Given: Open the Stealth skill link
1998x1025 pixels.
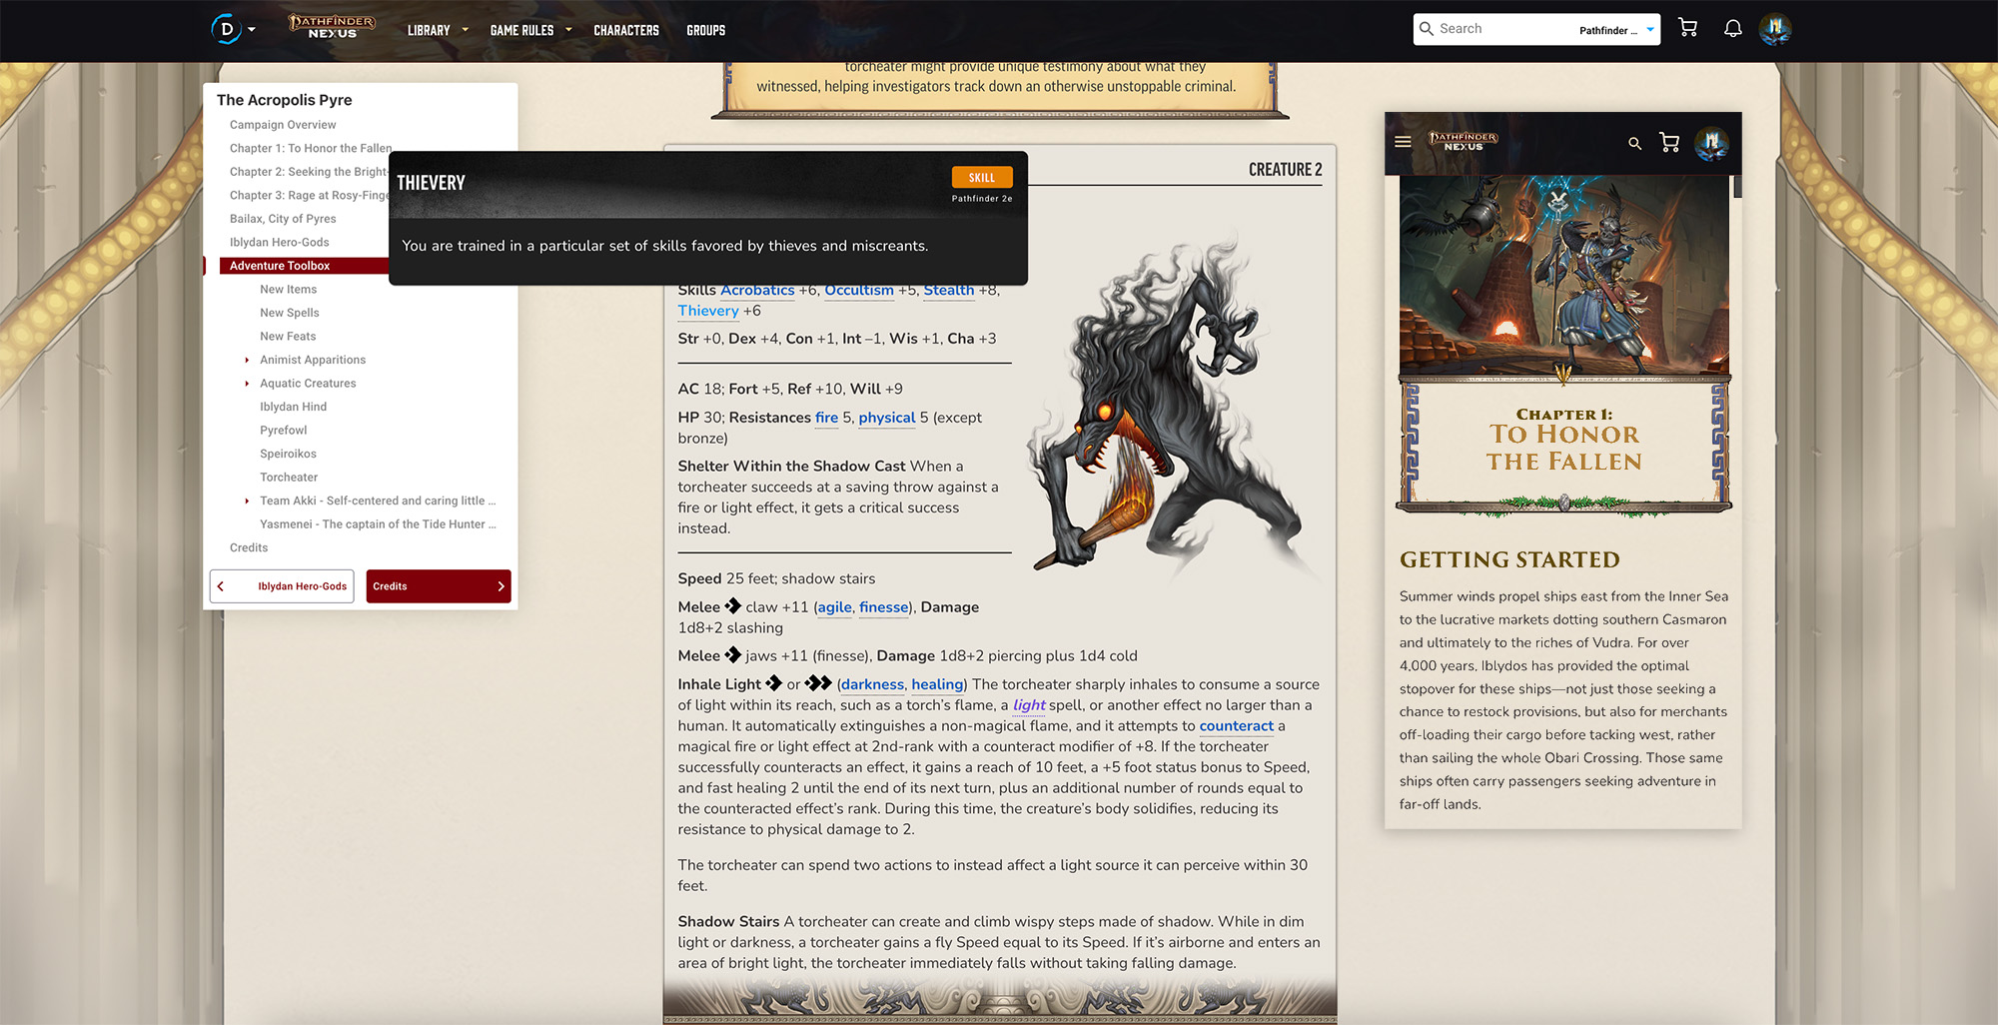Looking at the screenshot, I should coord(948,290).
